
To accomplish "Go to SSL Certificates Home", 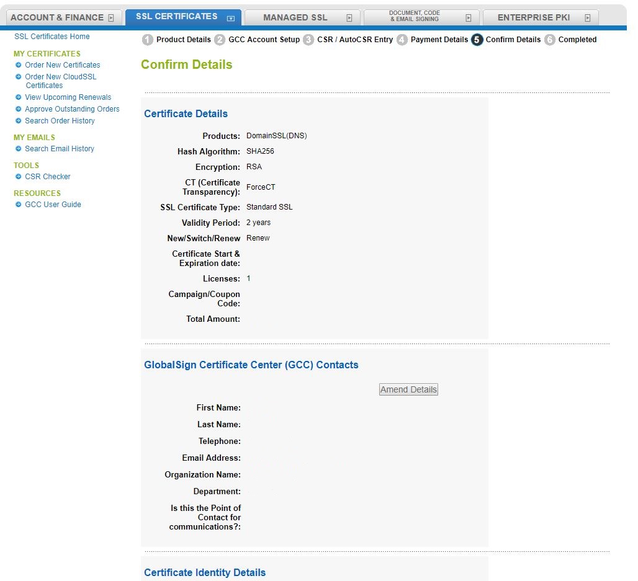I will point(52,37).
